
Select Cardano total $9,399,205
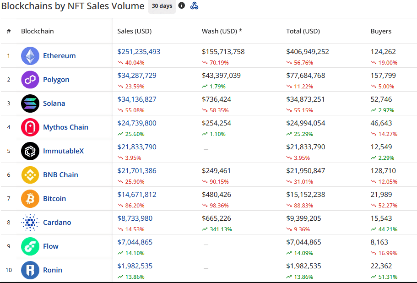tap(303, 218)
